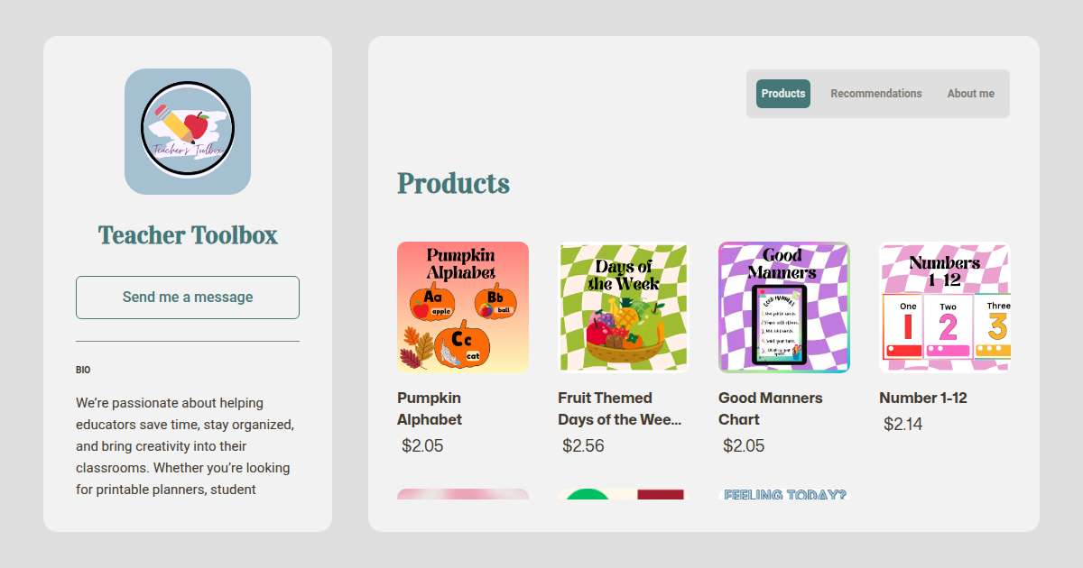Click the Products section heading
This screenshot has width=1083, height=568.
coord(454,183)
